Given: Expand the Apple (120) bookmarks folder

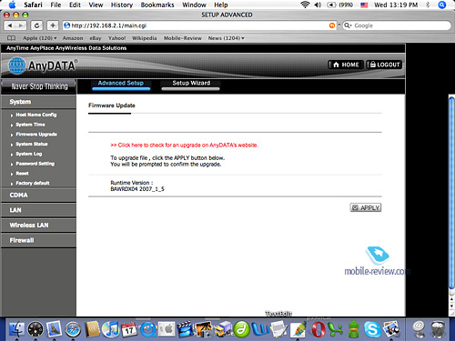Looking at the screenshot, I should click(x=40, y=38).
